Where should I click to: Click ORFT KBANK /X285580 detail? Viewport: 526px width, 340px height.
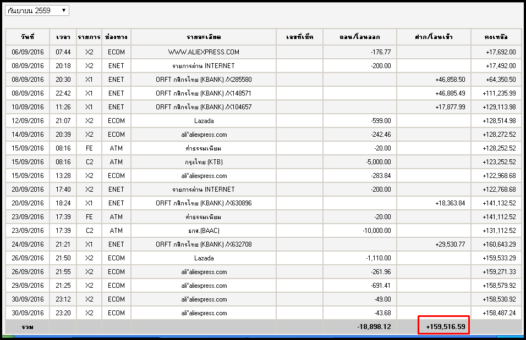(x=204, y=80)
